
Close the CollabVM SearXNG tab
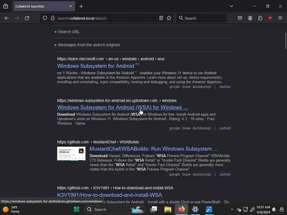[x=71, y=6]
